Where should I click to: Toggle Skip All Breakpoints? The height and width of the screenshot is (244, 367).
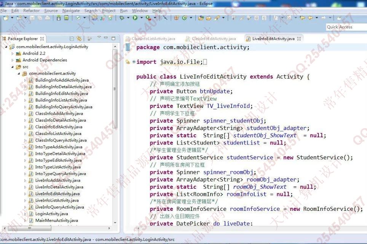pos(165,18)
